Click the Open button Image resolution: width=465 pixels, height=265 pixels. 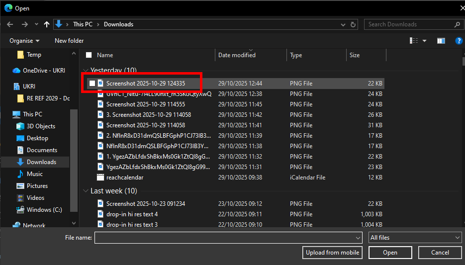(x=390, y=253)
